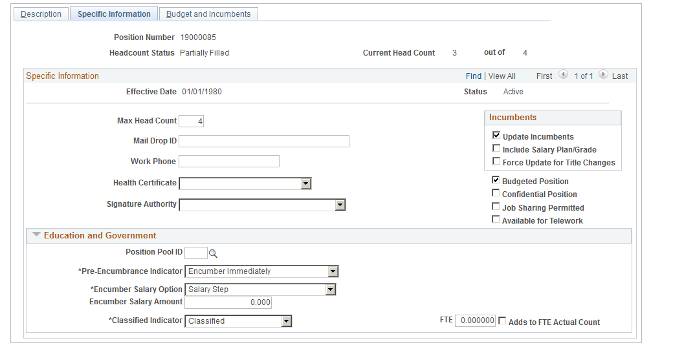Viewport: 673px width, 356px height.
Task: Click into the Mail Drop ID field
Action: 264,141
